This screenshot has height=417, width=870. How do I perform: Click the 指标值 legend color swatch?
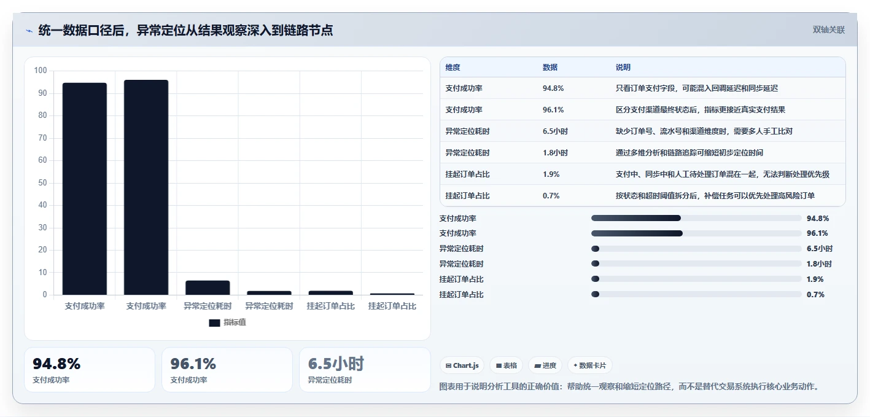tap(214, 322)
